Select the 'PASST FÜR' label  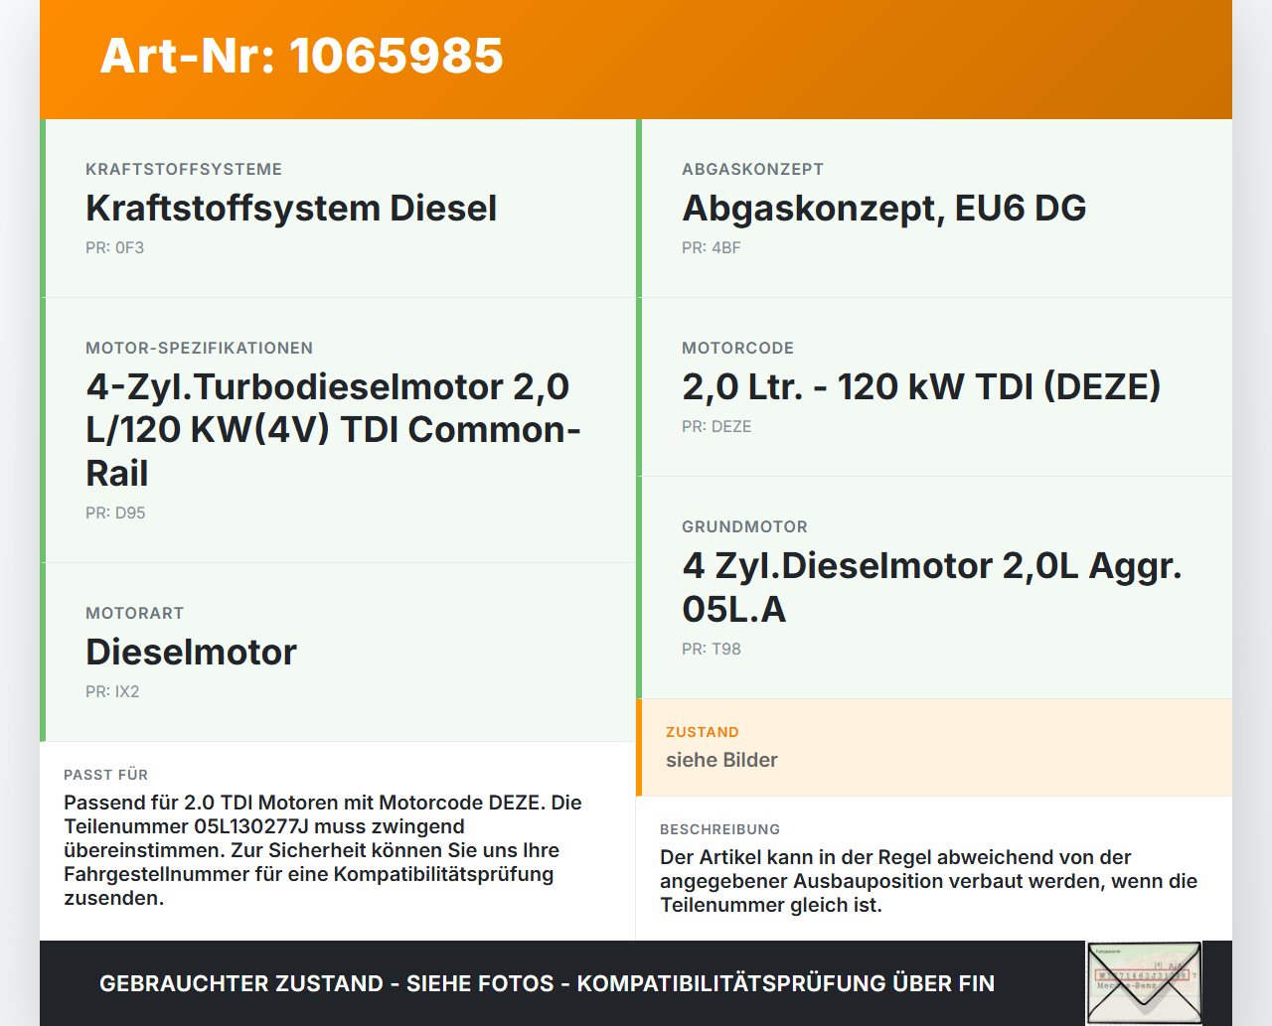(105, 775)
